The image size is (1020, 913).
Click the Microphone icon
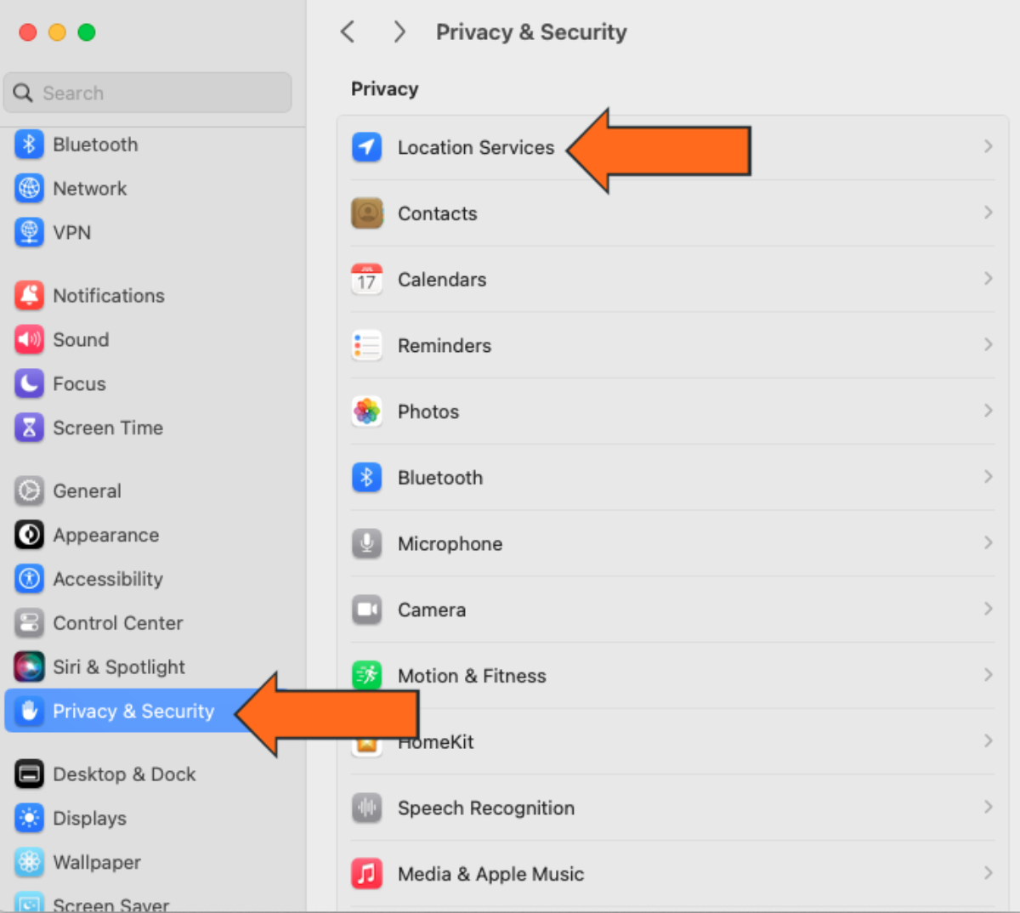[x=366, y=543]
